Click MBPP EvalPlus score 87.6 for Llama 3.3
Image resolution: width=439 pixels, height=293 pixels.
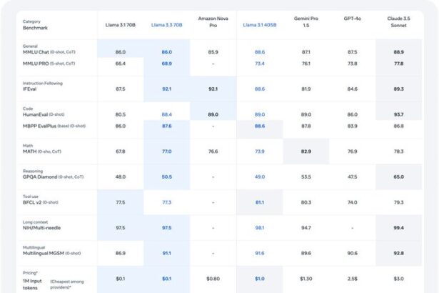point(166,126)
